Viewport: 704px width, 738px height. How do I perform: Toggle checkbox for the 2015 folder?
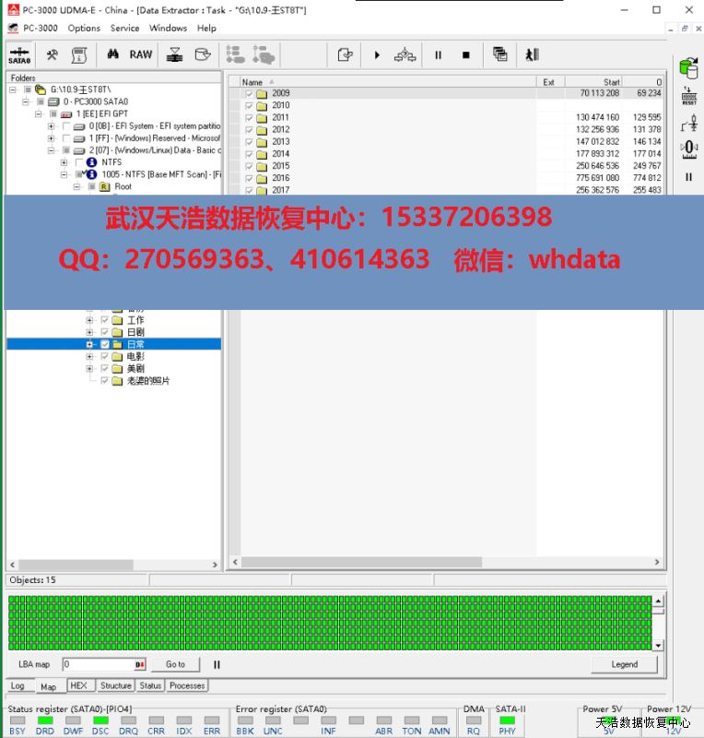tap(249, 166)
